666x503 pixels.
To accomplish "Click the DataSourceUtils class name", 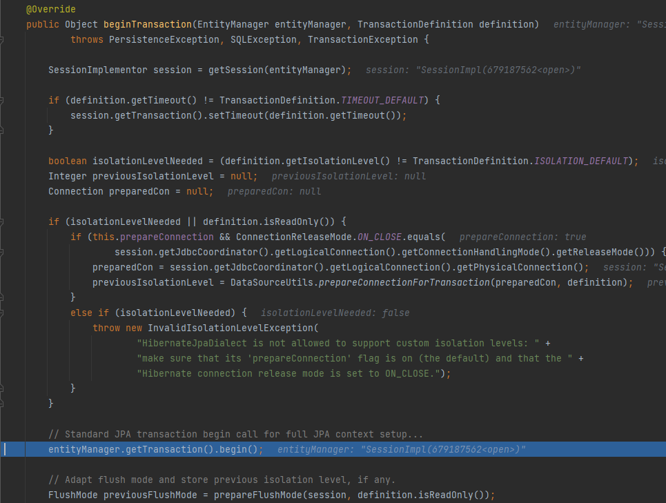I will (272, 283).
